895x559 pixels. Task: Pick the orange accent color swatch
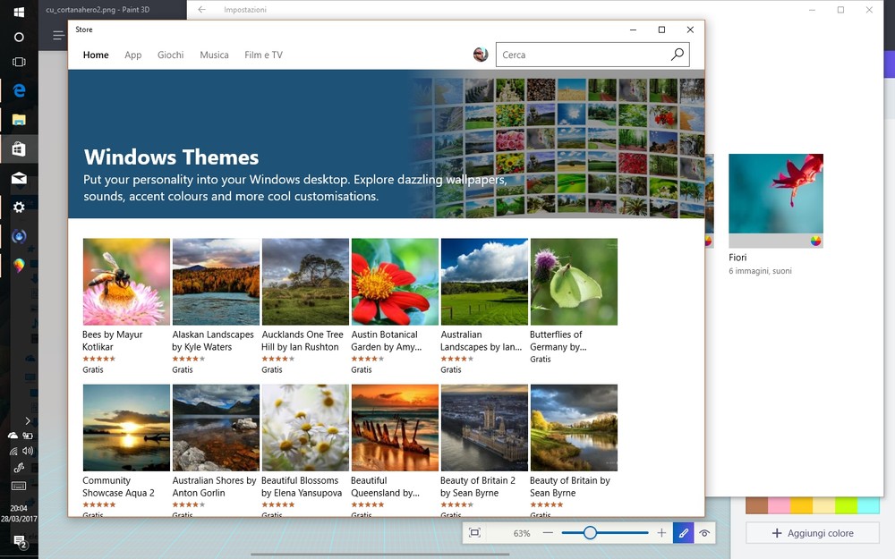click(x=801, y=505)
